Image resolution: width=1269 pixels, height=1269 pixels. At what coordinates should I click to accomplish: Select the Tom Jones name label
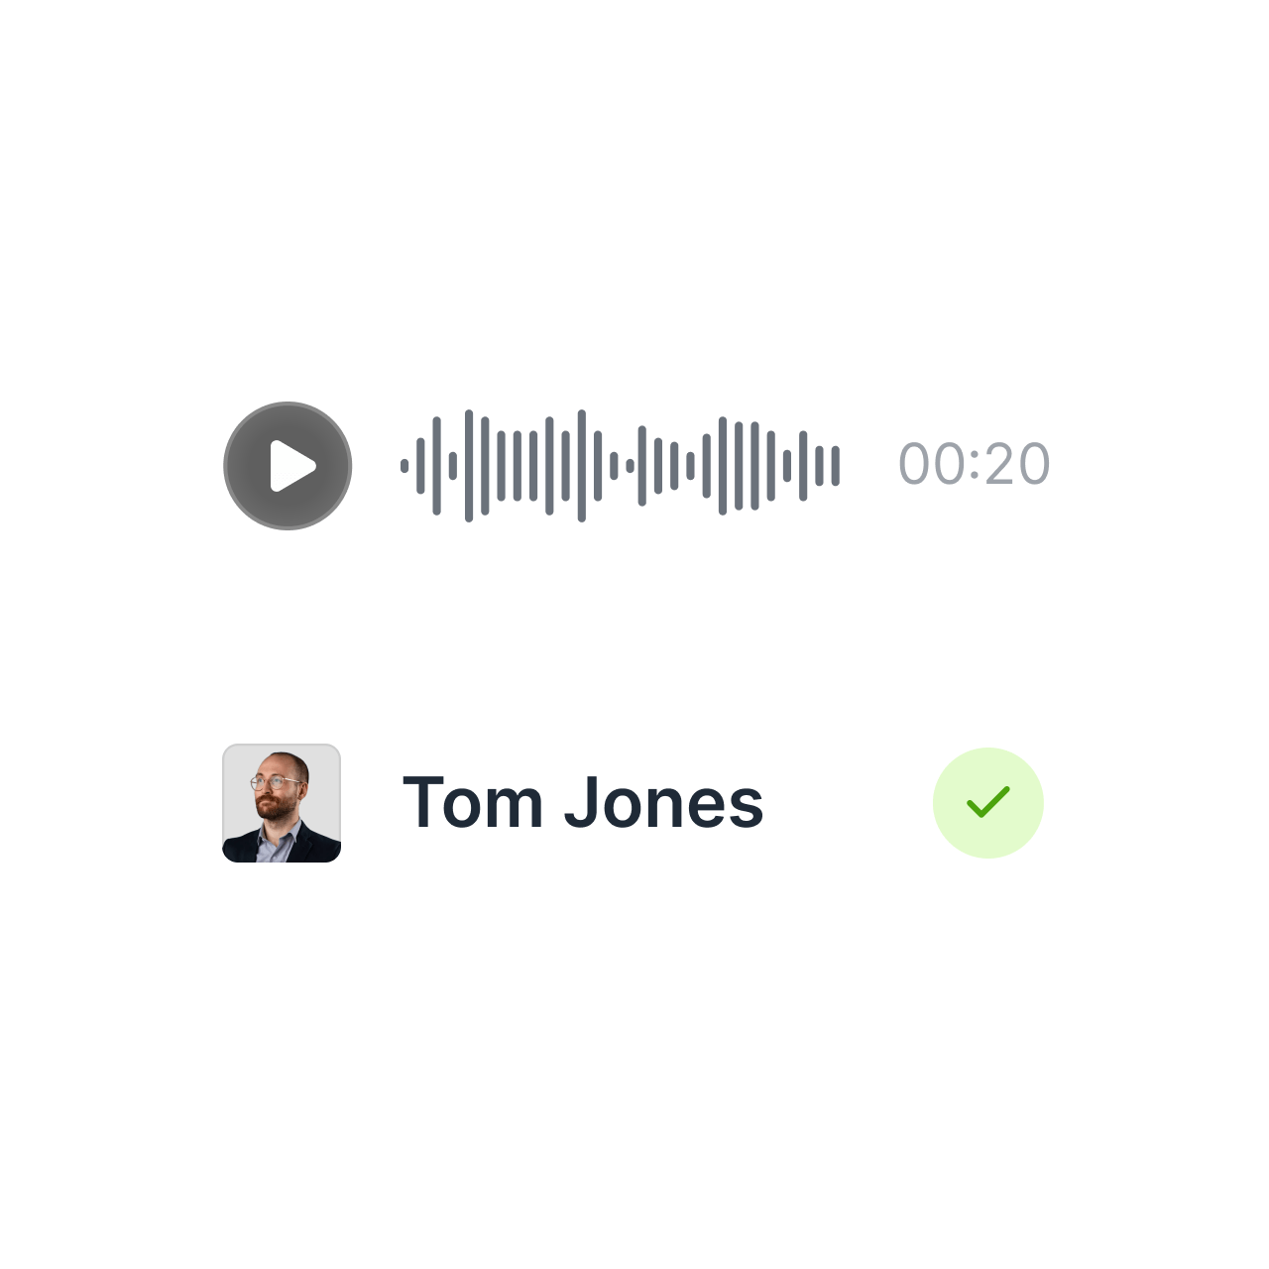click(583, 802)
